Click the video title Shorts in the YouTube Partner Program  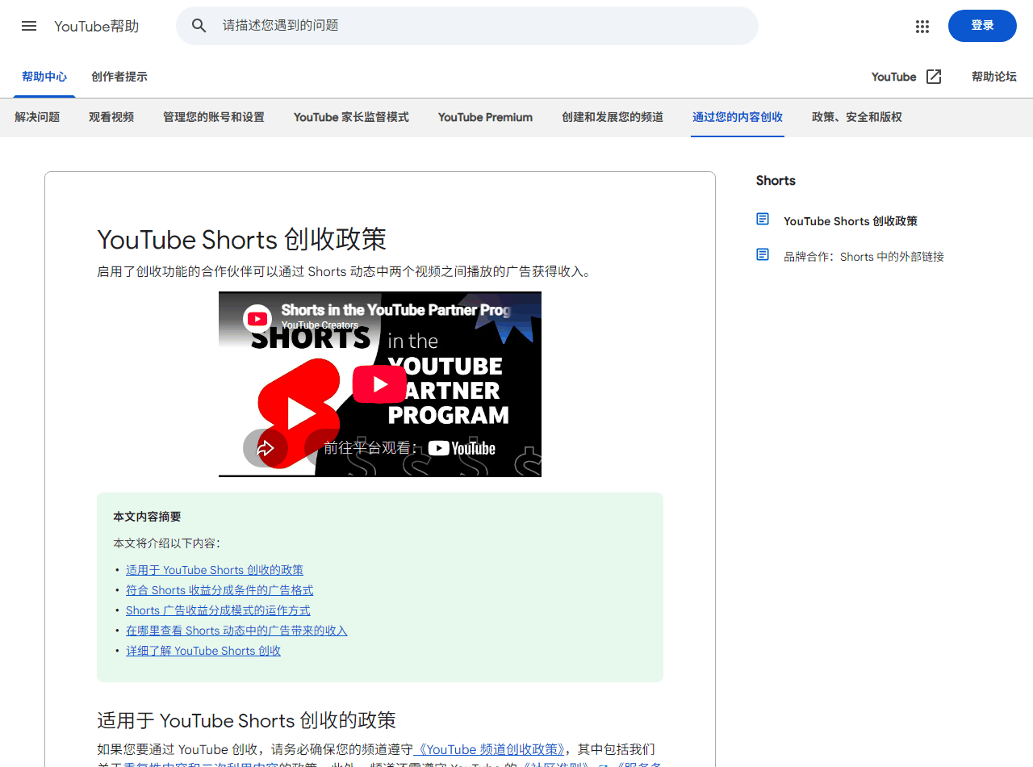coord(395,310)
